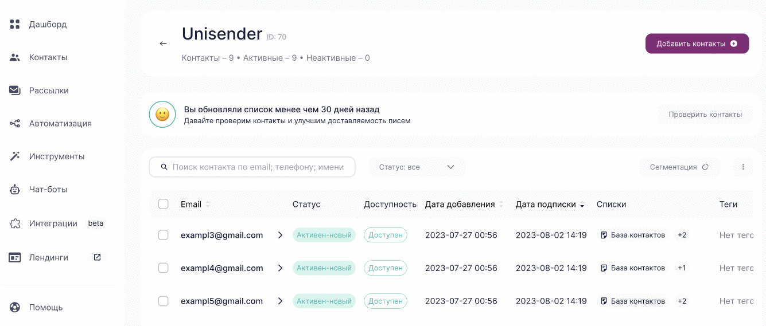Click the beta badge next to Интеграции
Viewport: 766px width, 326px height.
pyautogui.click(x=96, y=223)
